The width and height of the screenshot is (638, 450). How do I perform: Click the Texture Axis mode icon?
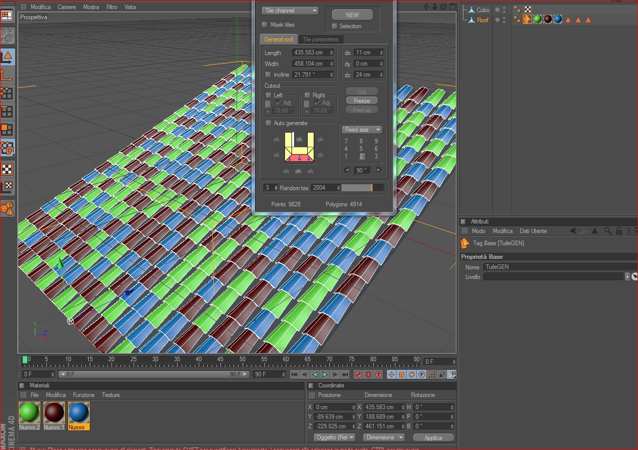point(7,186)
